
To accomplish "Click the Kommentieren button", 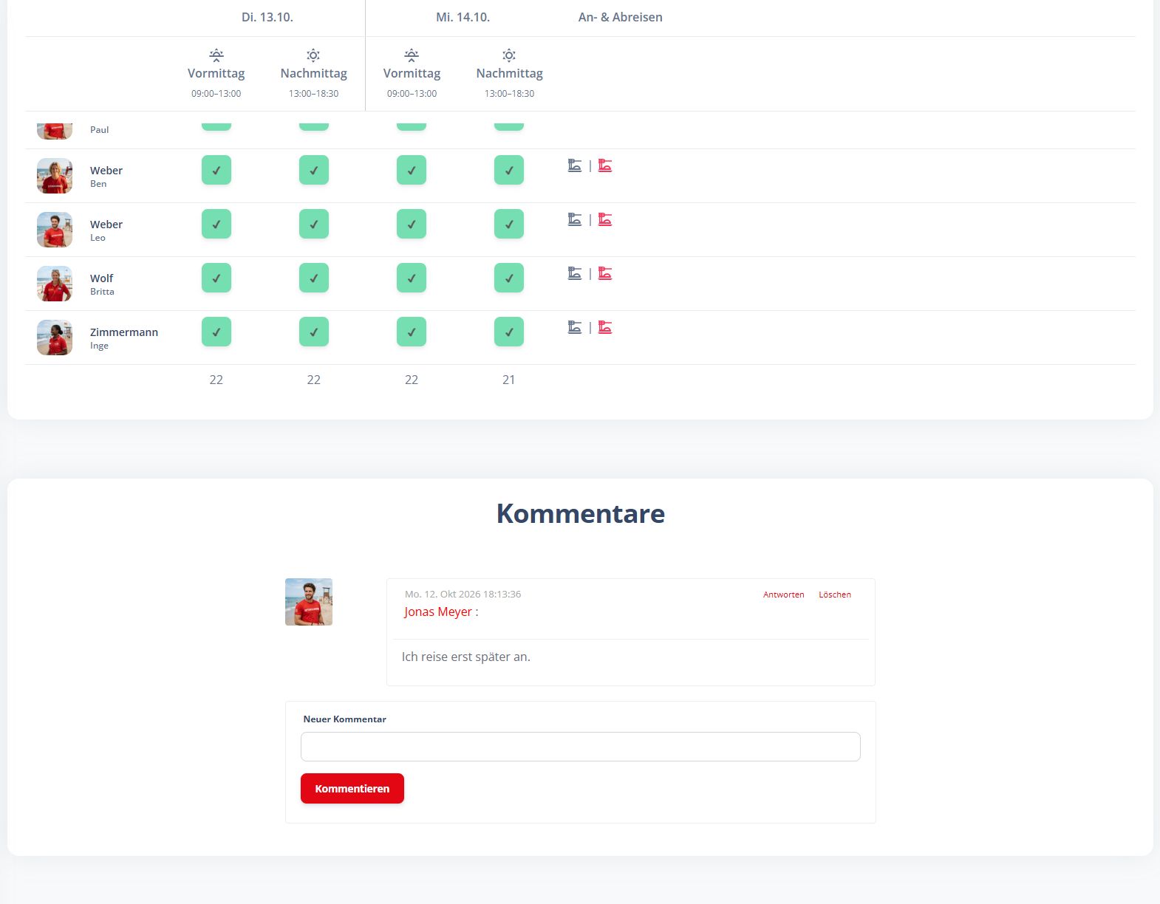I will (352, 788).
